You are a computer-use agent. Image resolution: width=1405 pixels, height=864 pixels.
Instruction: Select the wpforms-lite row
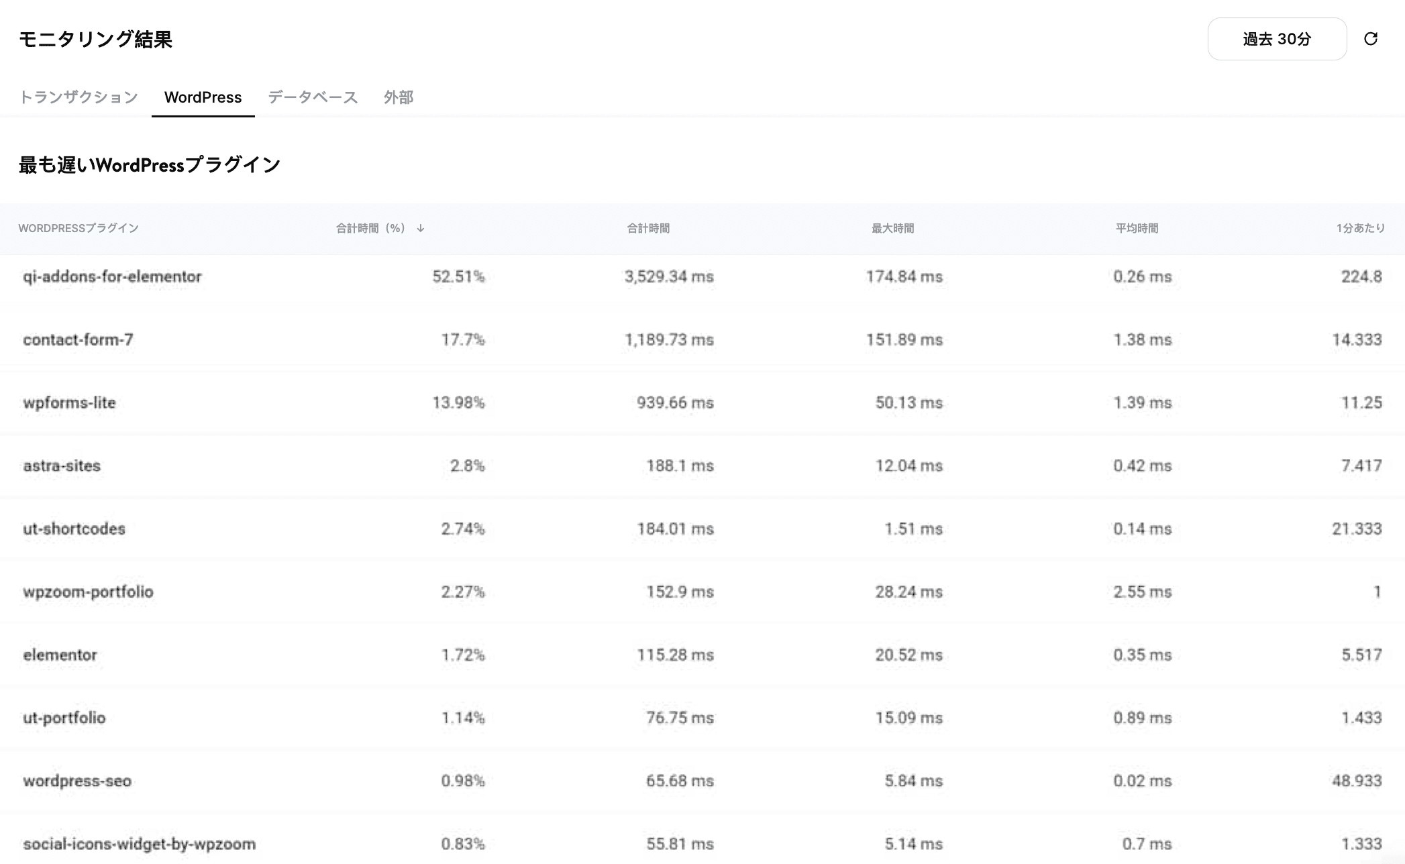tap(69, 402)
